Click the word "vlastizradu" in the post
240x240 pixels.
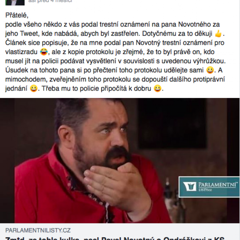click(21, 52)
